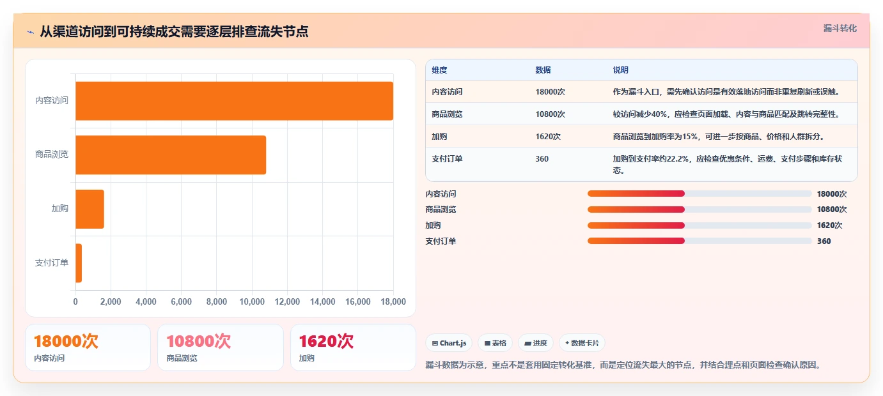Click the footer note starting 漏斗数据为示意
Viewport: 883px width, 396px height.
(x=623, y=365)
